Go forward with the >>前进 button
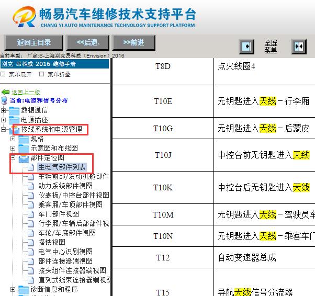Viewport: 315px width, 296px height. pyautogui.click(x=133, y=42)
